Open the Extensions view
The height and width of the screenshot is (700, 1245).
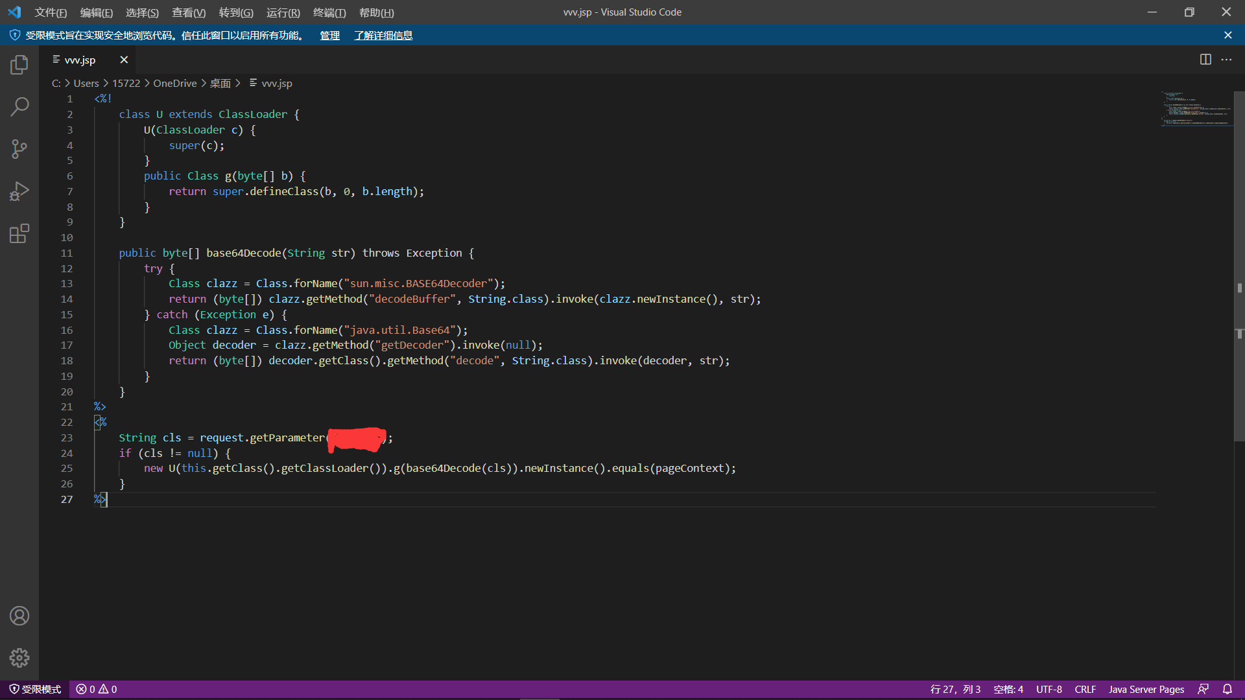click(x=19, y=233)
